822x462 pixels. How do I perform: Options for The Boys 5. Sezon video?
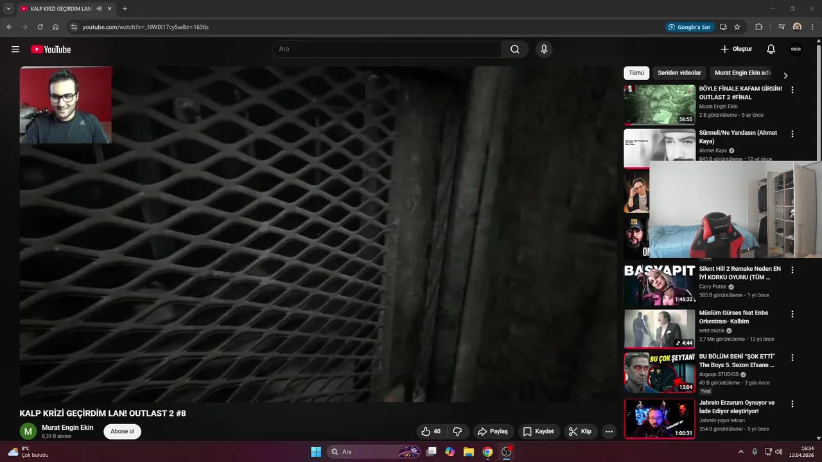coord(792,357)
